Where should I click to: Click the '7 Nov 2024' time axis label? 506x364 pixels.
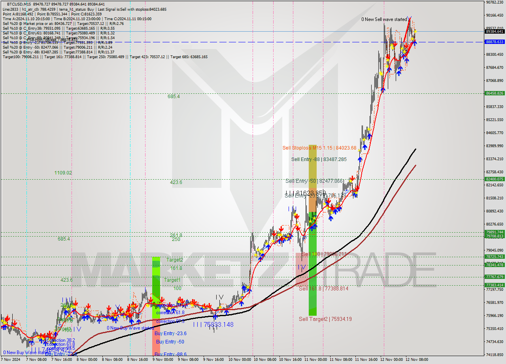point(9,360)
